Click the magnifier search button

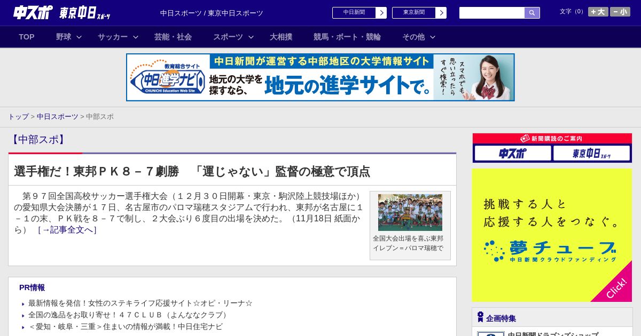532,13
